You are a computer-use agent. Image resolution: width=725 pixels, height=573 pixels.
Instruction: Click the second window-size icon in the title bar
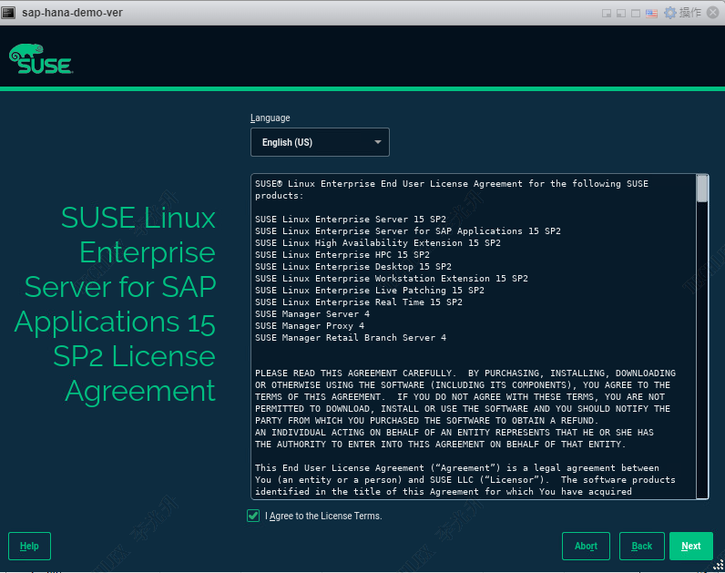pos(621,13)
